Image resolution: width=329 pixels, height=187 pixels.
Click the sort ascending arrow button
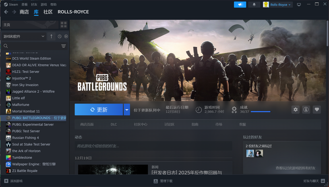51,36
